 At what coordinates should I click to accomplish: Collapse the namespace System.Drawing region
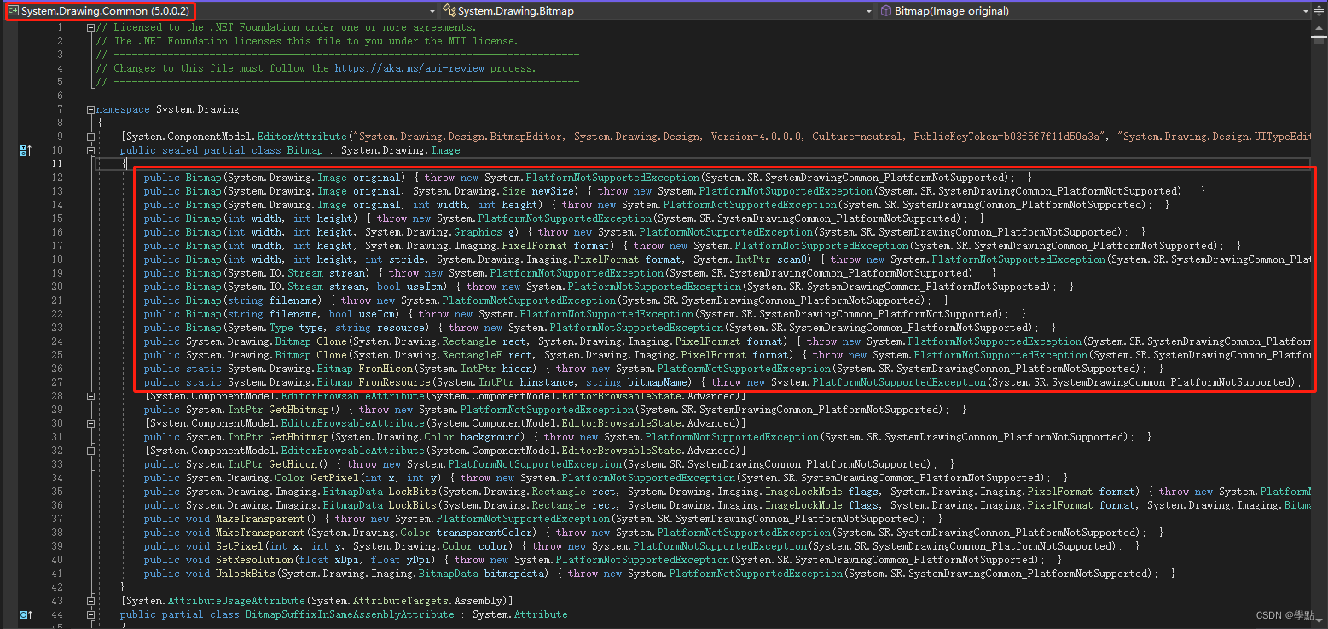click(x=90, y=109)
